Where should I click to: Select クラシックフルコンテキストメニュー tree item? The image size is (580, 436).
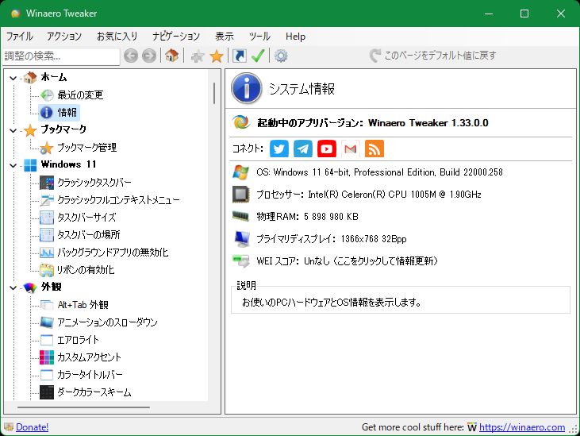click(118, 200)
